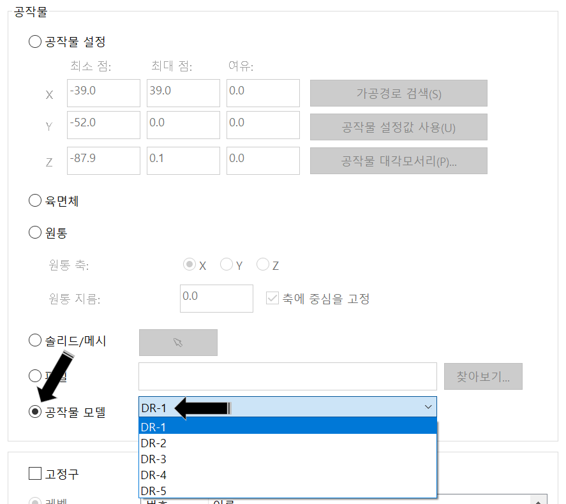Choose DR-4 in the dropdown list
This screenshot has height=504, width=566.
(x=288, y=475)
